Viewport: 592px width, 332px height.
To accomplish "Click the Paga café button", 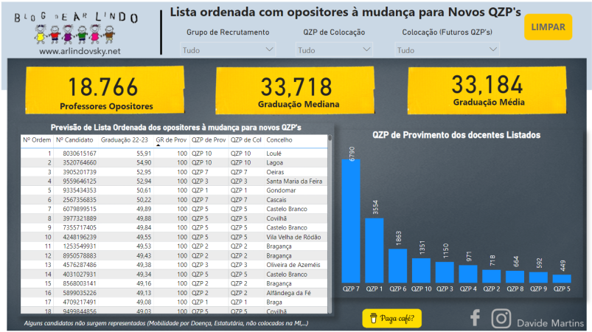I will pos(391,319).
